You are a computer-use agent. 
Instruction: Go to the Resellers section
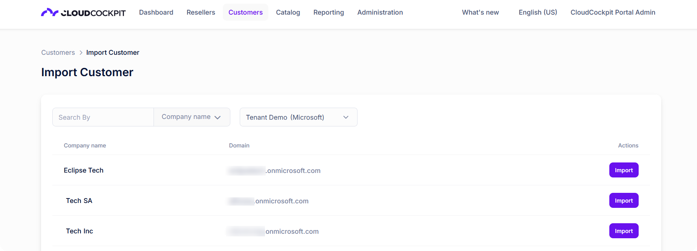pos(201,12)
